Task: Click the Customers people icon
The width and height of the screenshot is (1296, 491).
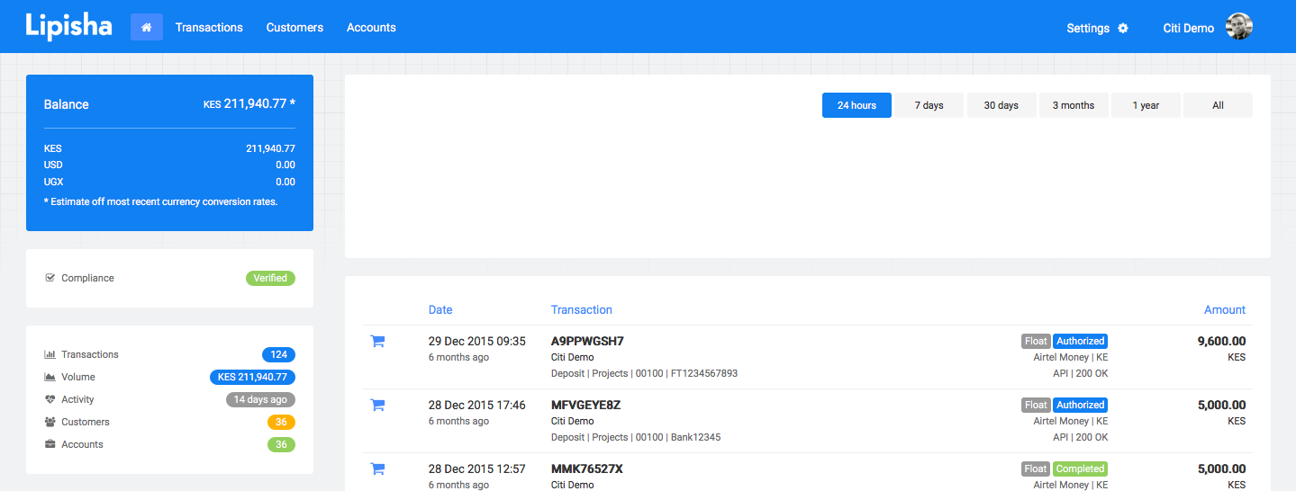Action: [50, 422]
